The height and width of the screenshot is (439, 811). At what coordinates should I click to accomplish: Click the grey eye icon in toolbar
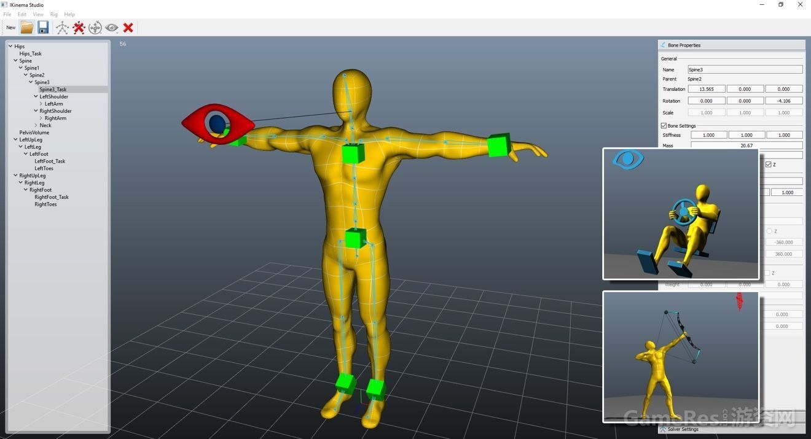[x=111, y=28]
